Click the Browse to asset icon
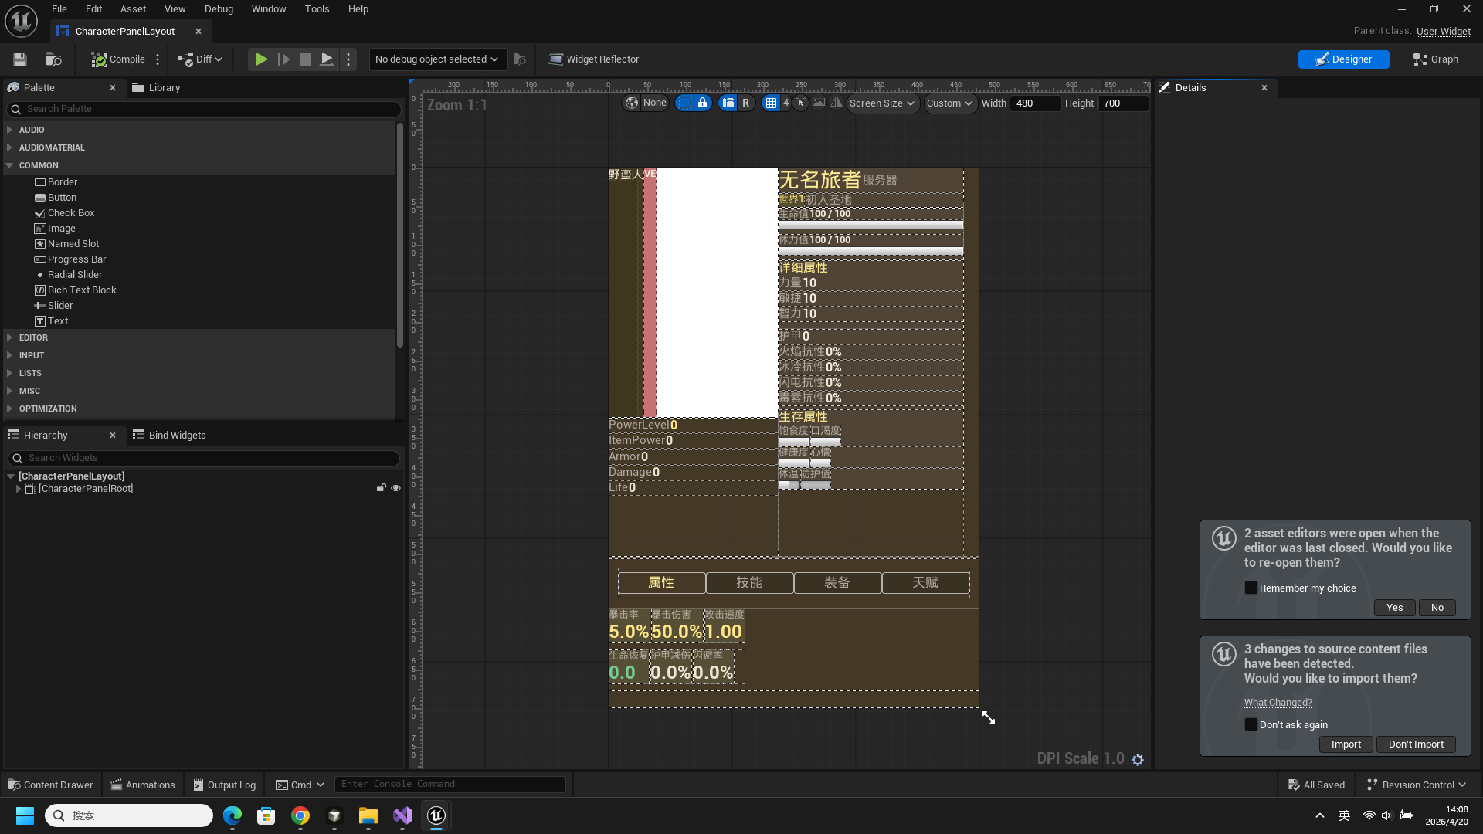Image resolution: width=1483 pixels, height=834 pixels. [x=53, y=59]
